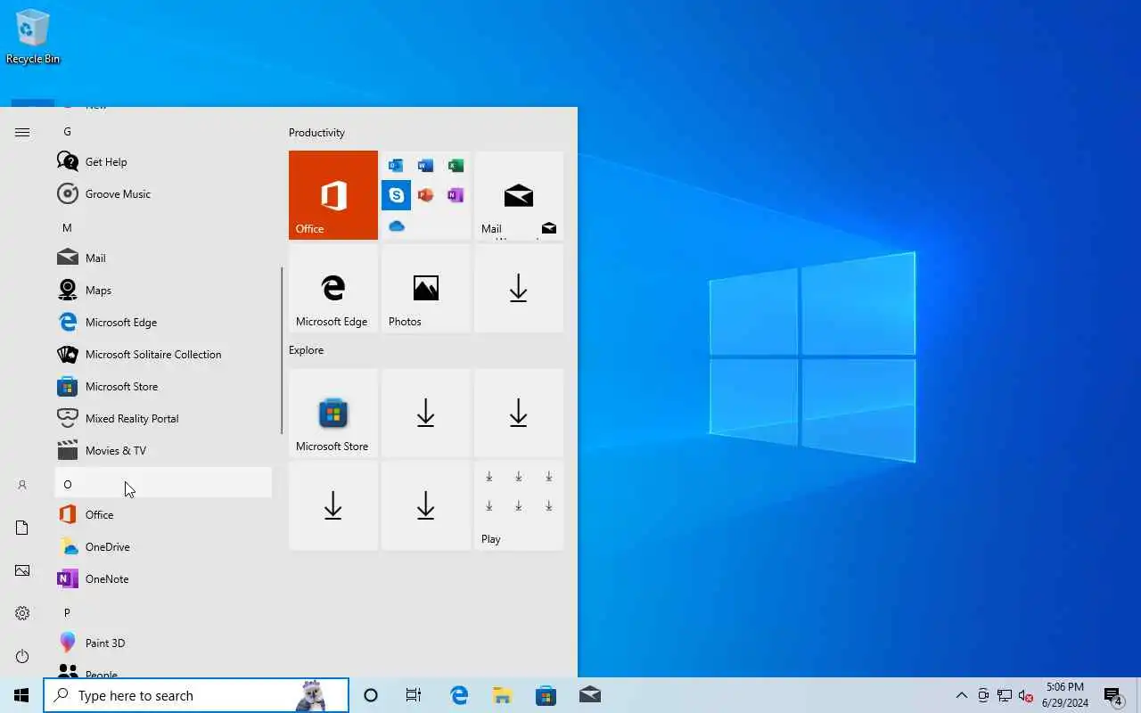Open Mail in the app list
The height and width of the screenshot is (713, 1141).
coord(163,258)
